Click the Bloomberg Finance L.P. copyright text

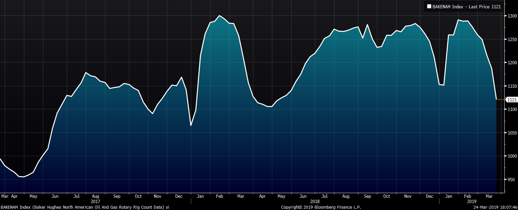click(x=321, y=207)
